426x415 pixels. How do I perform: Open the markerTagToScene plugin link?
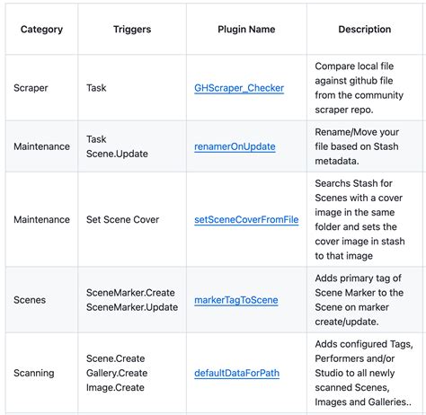point(236,300)
